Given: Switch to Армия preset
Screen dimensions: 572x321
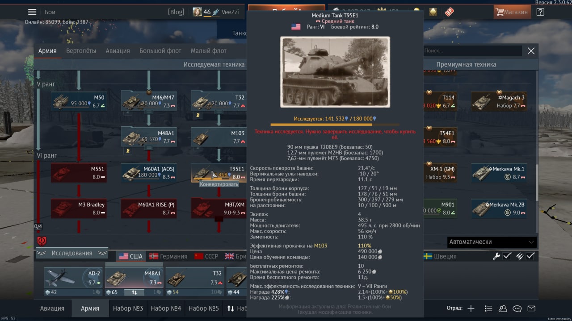Looking at the screenshot, I should 90,308.
